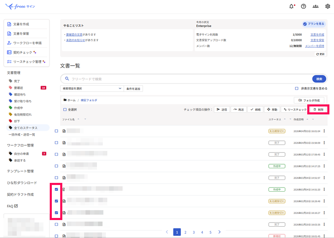This screenshot has width=334, height=238.
Task: Click 条件を追加 button
Action: click(x=133, y=89)
